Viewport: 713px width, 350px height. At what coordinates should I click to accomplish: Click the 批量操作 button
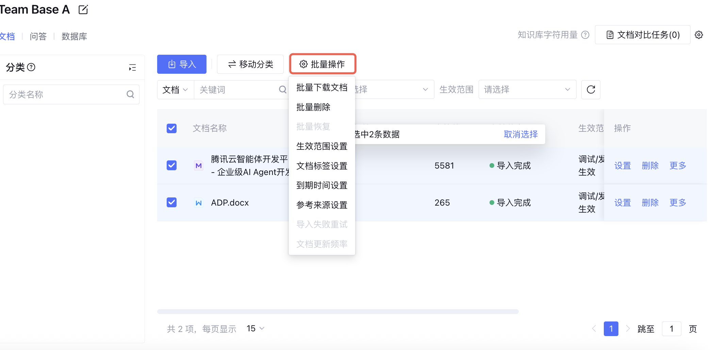[322, 64]
